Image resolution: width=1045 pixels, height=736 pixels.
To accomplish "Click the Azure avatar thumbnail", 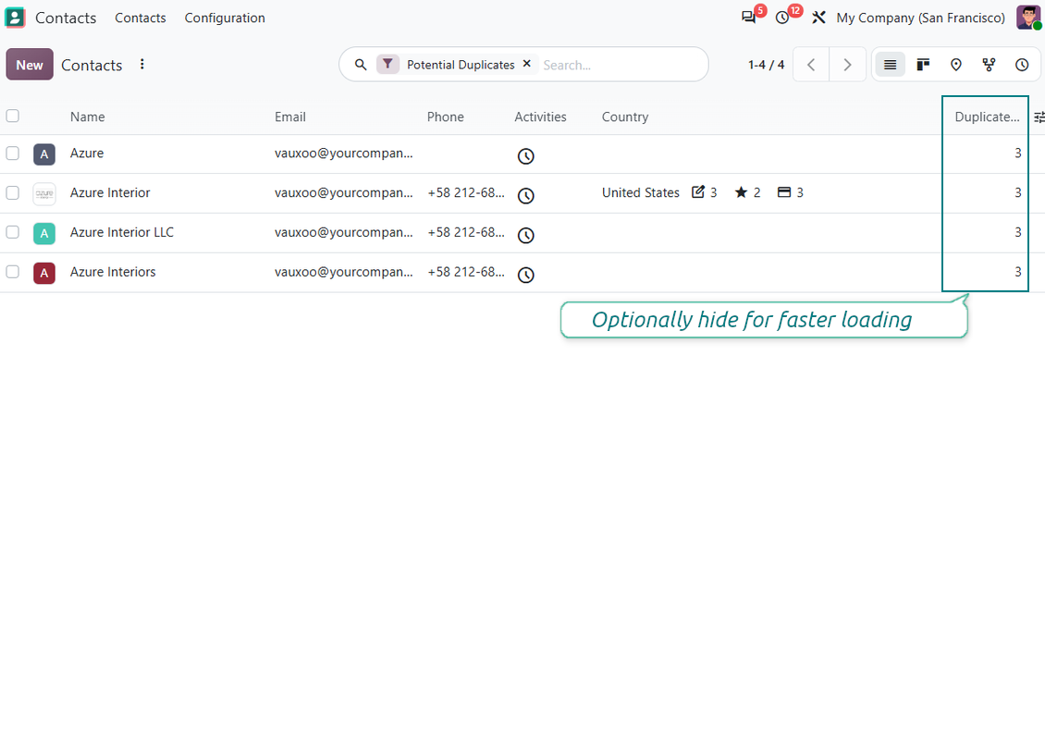I will tap(44, 153).
